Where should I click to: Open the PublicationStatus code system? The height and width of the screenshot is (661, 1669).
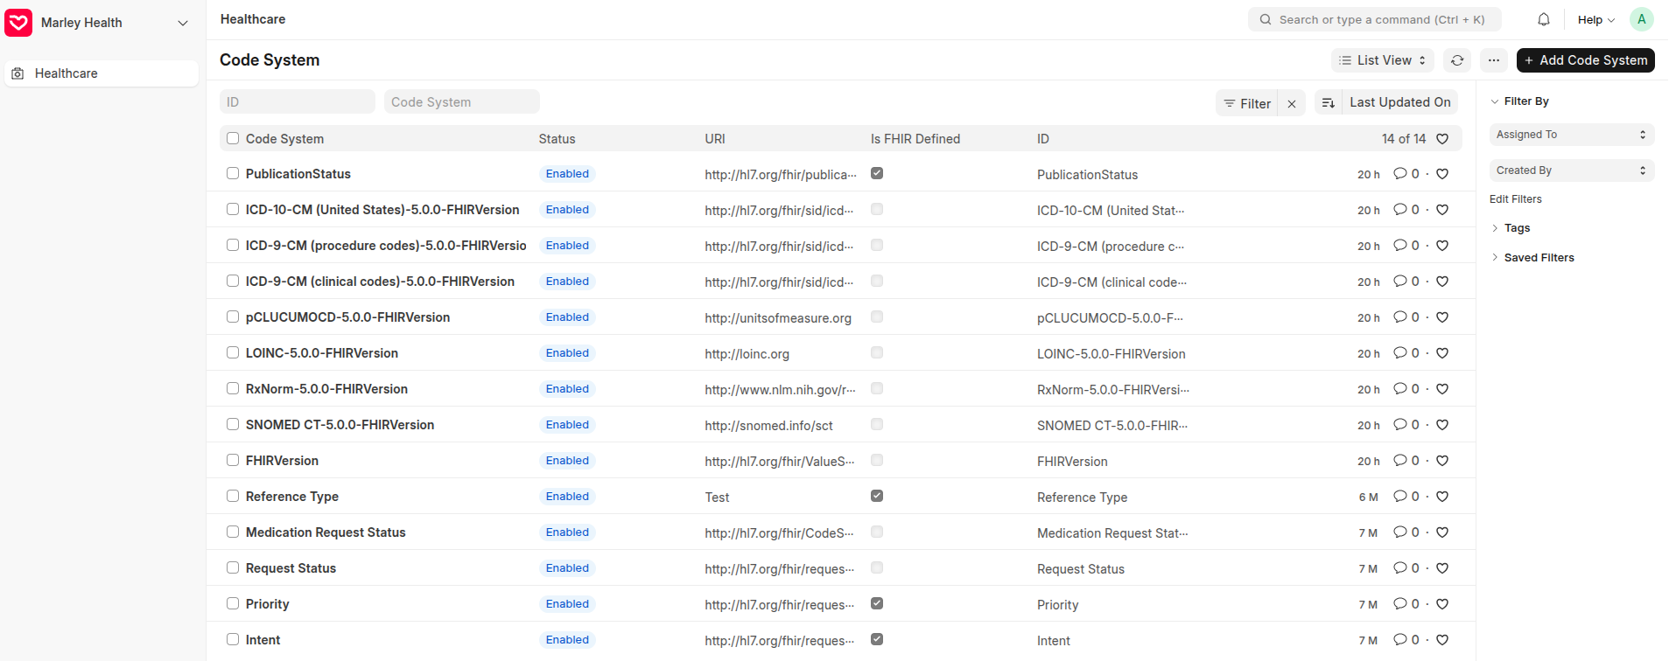pos(298,174)
